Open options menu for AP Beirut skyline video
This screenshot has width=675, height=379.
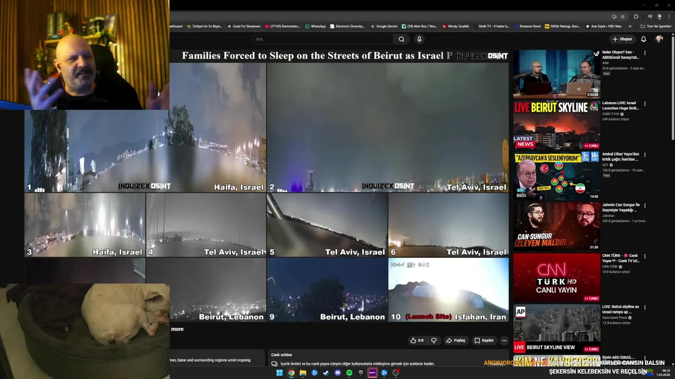pyautogui.click(x=644, y=307)
